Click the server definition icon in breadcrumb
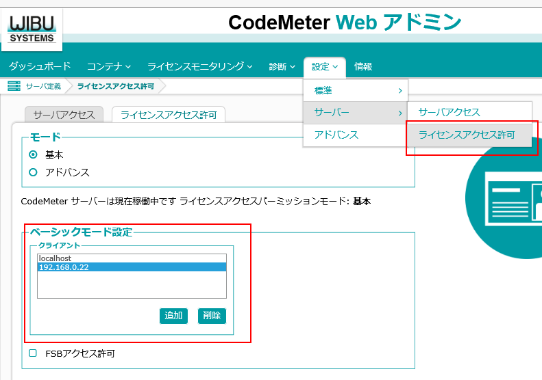This screenshot has width=542, height=380. tap(14, 86)
